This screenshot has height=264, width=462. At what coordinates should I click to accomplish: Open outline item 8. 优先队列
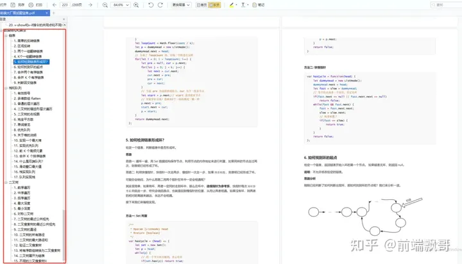[x=22, y=130]
